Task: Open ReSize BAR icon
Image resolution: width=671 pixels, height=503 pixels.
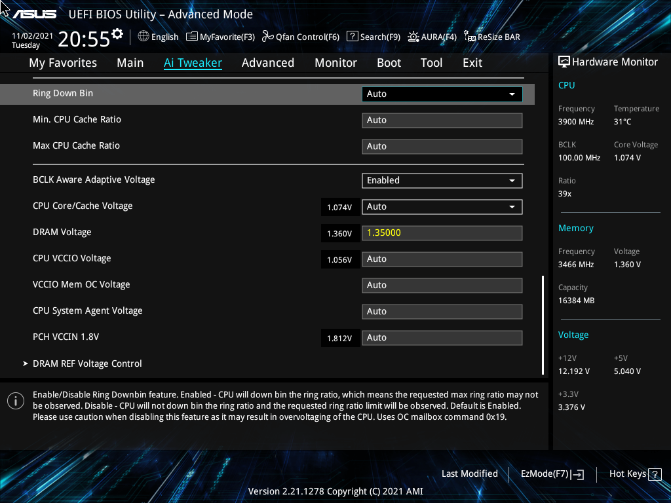Action: click(470, 37)
